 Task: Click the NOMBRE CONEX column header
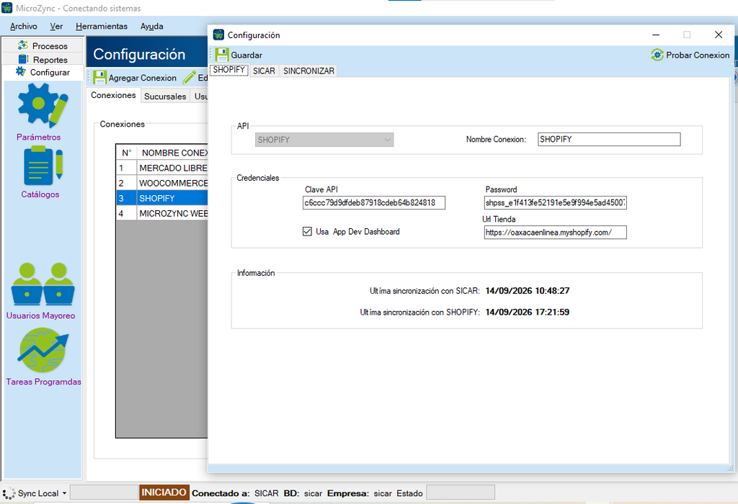172,153
